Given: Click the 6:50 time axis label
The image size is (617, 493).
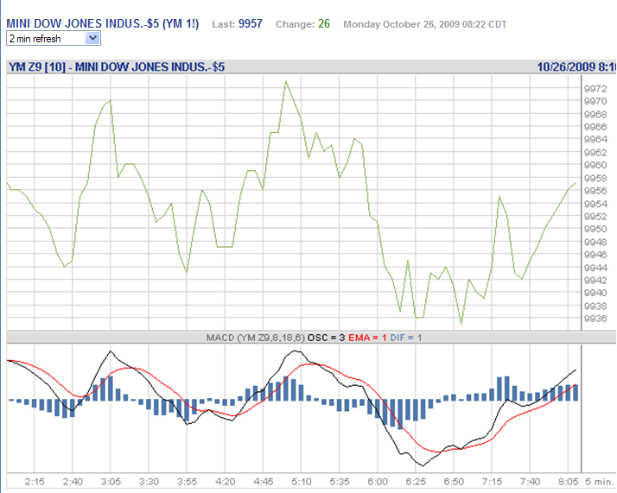Looking at the screenshot, I should tap(454, 482).
